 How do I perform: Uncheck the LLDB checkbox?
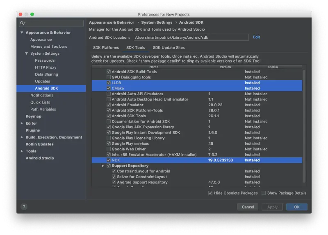click(109, 83)
